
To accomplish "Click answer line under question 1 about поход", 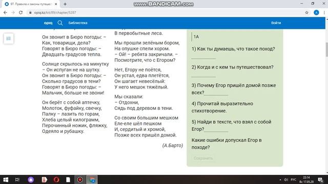I will [x=203, y=58].
